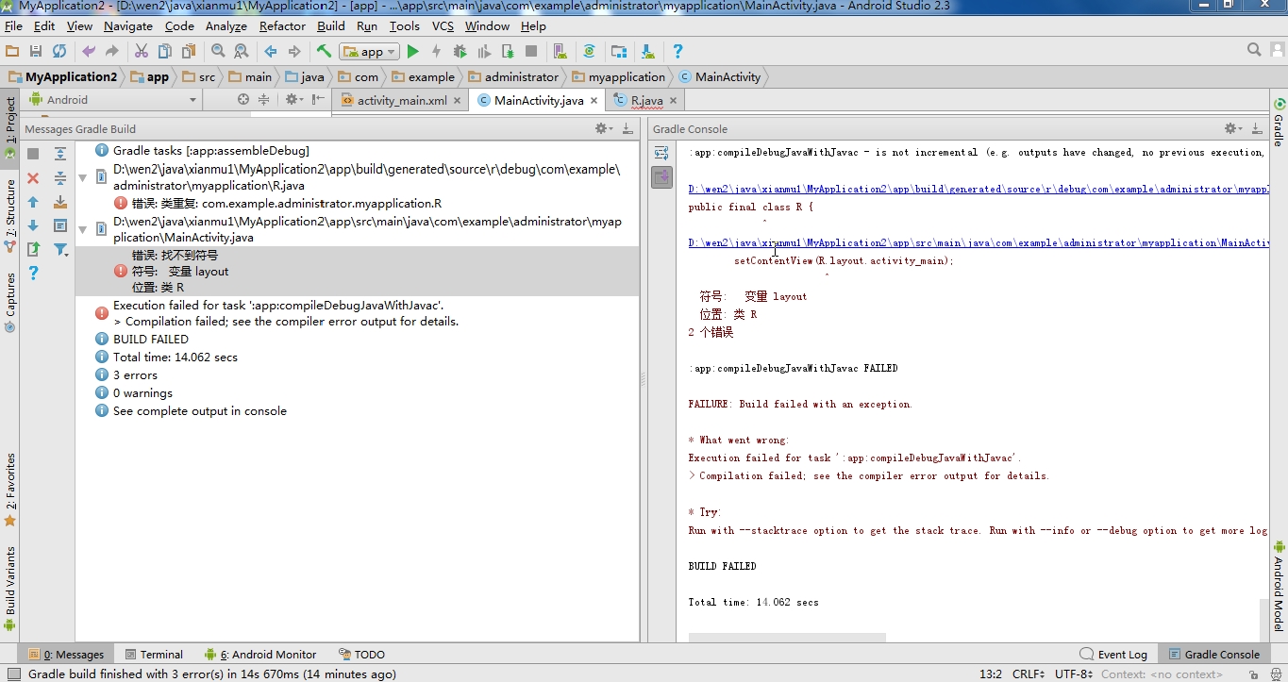The image size is (1288, 682).
Task: Jump to next message with down arrow
Action: pos(33,225)
